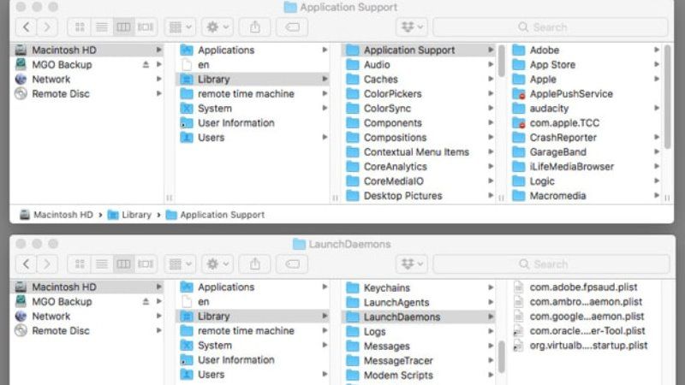Switch Application Support window to list view
This screenshot has width=685, height=385.
coord(102,27)
